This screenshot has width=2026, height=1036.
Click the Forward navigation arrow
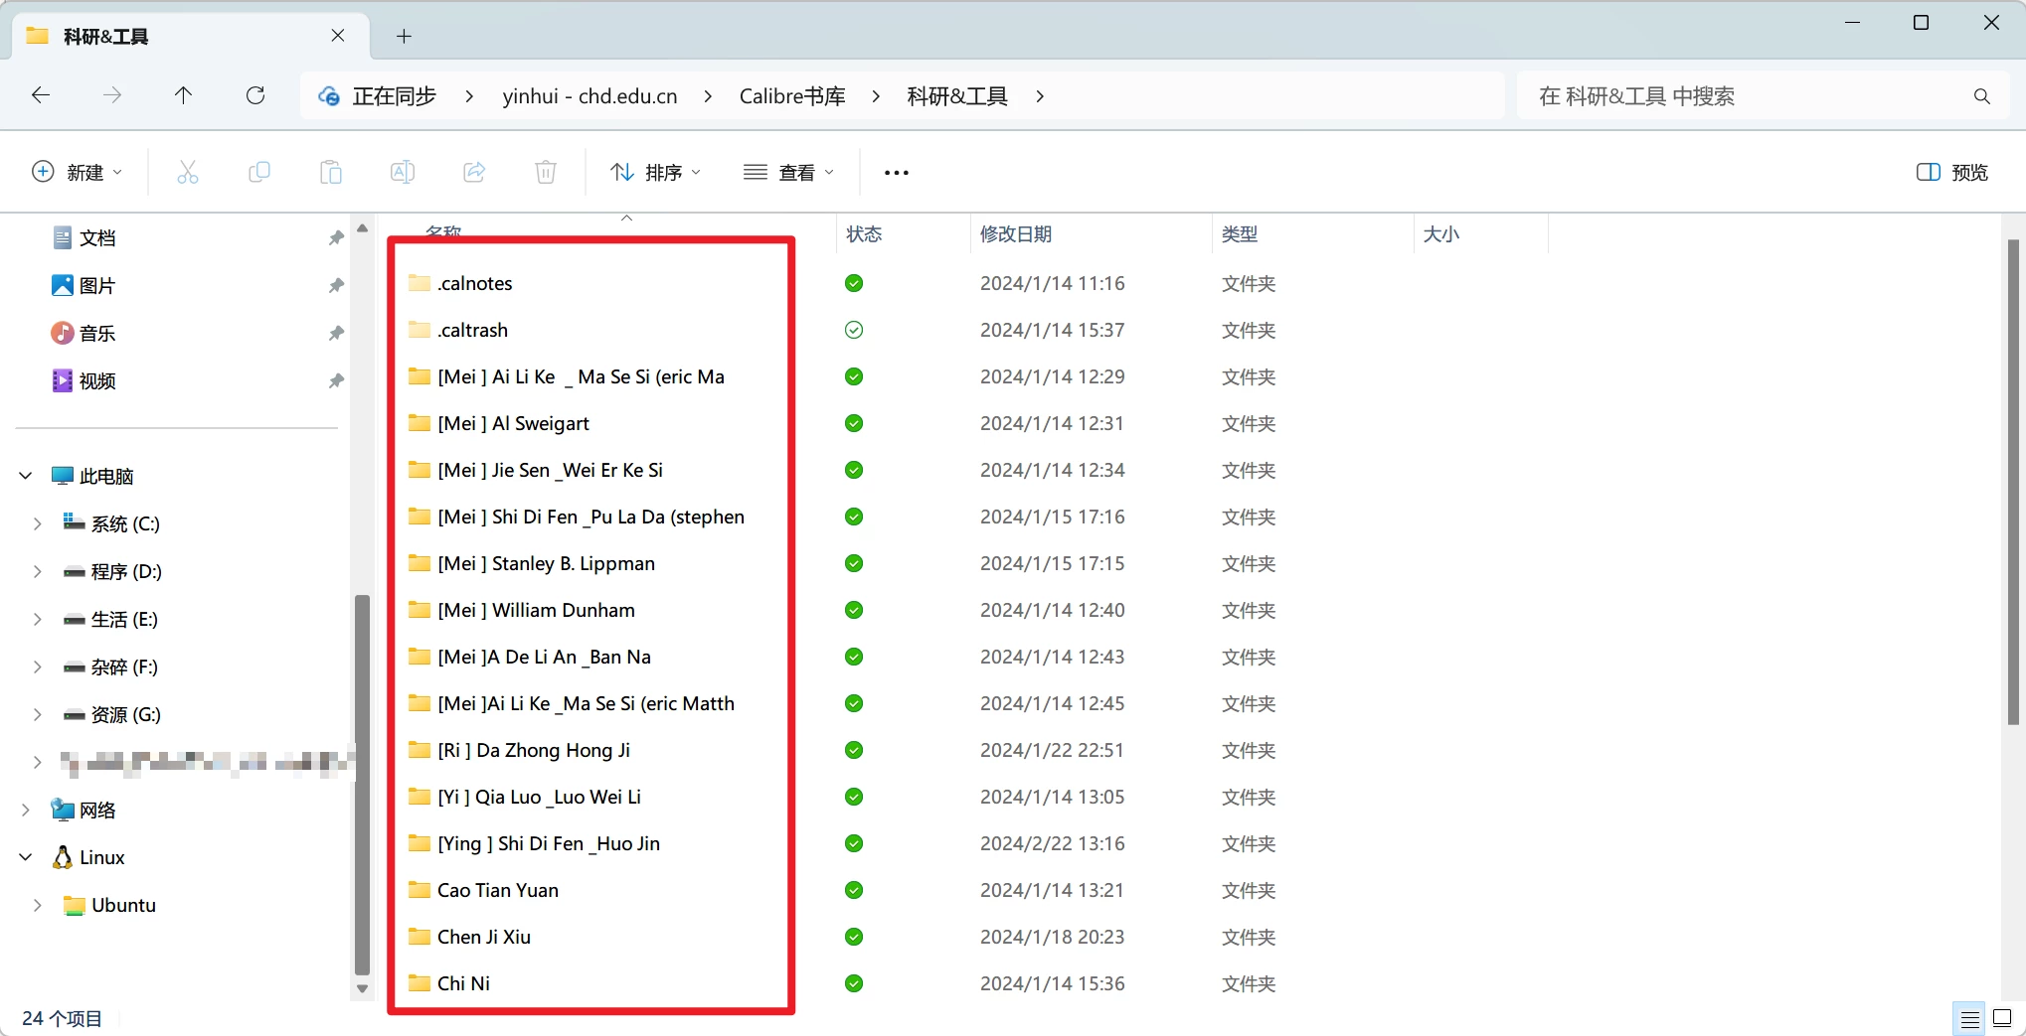pos(112,95)
